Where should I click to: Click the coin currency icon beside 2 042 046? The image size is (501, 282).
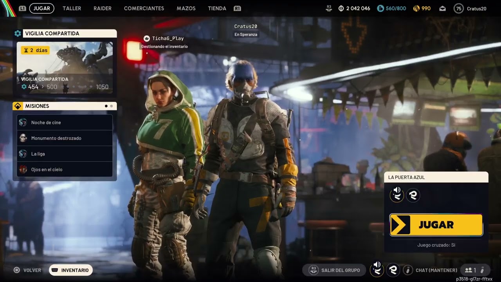[x=341, y=8]
